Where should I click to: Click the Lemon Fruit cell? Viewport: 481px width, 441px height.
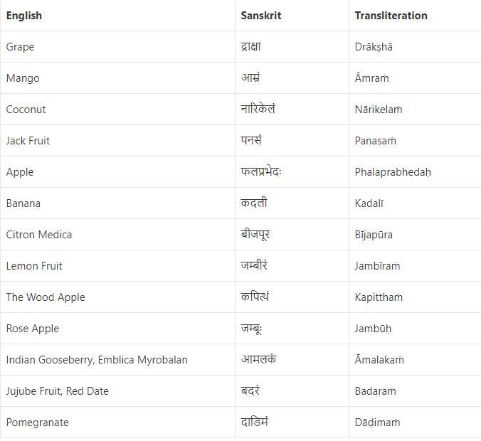[34, 266]
